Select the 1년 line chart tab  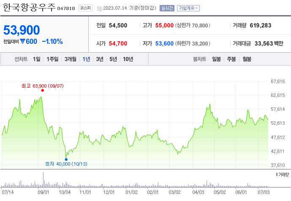86,59
